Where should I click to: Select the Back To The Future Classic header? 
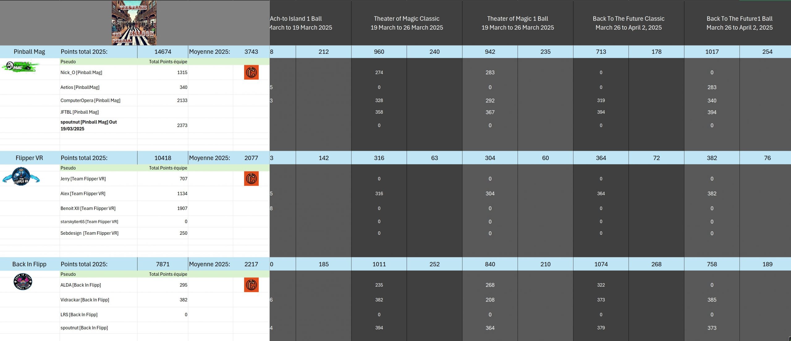click(x=628, y=23)
